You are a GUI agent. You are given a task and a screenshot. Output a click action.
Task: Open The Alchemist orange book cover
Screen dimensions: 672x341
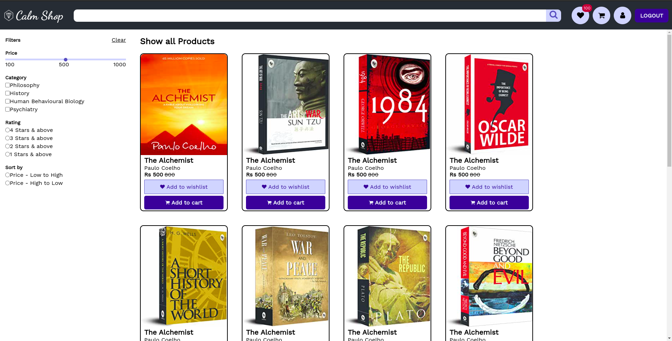tap(184, 105)
